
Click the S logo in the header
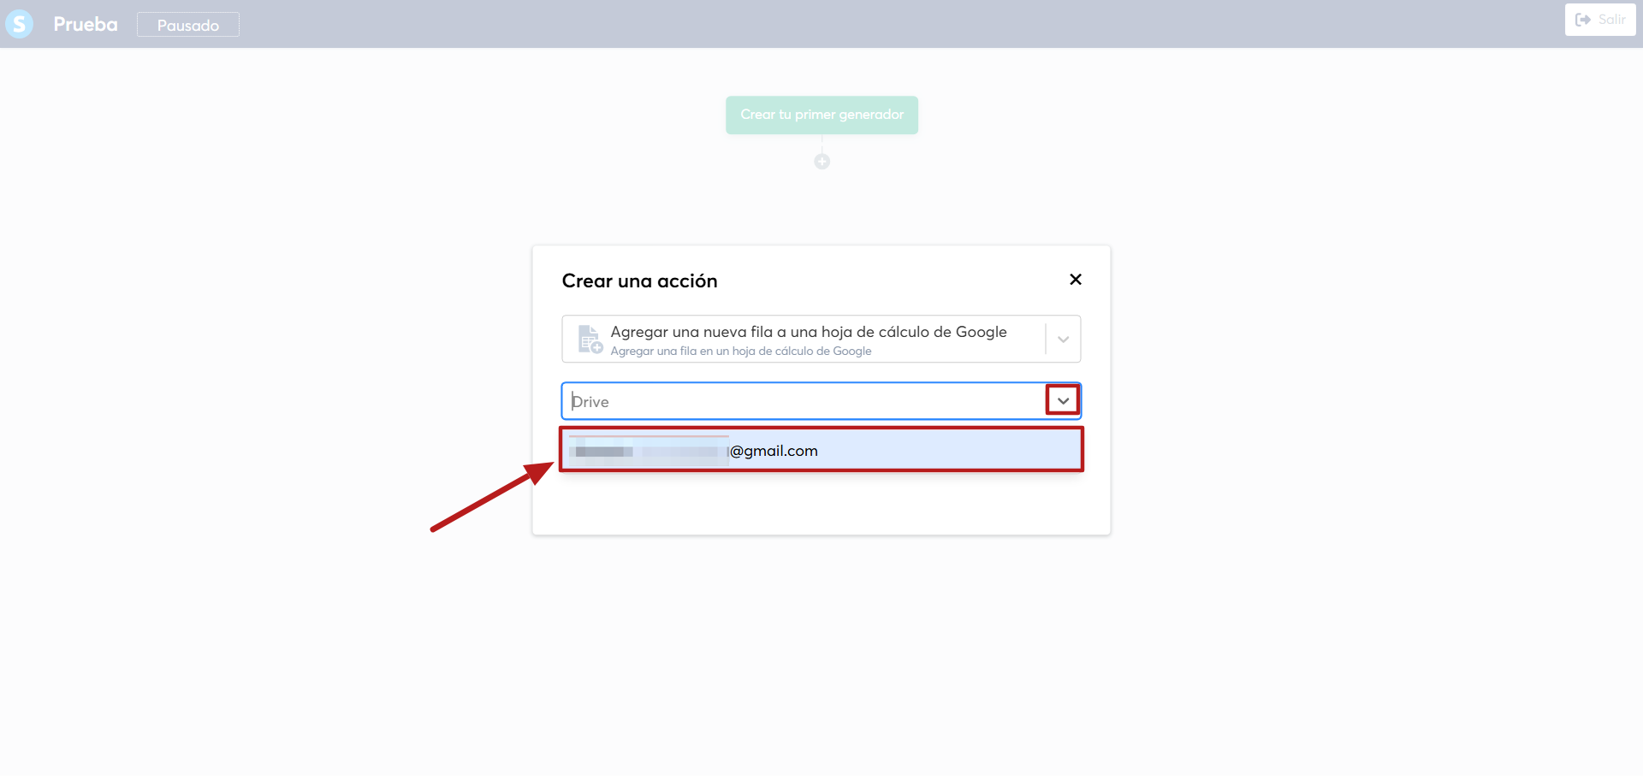(x=19, y=24)
